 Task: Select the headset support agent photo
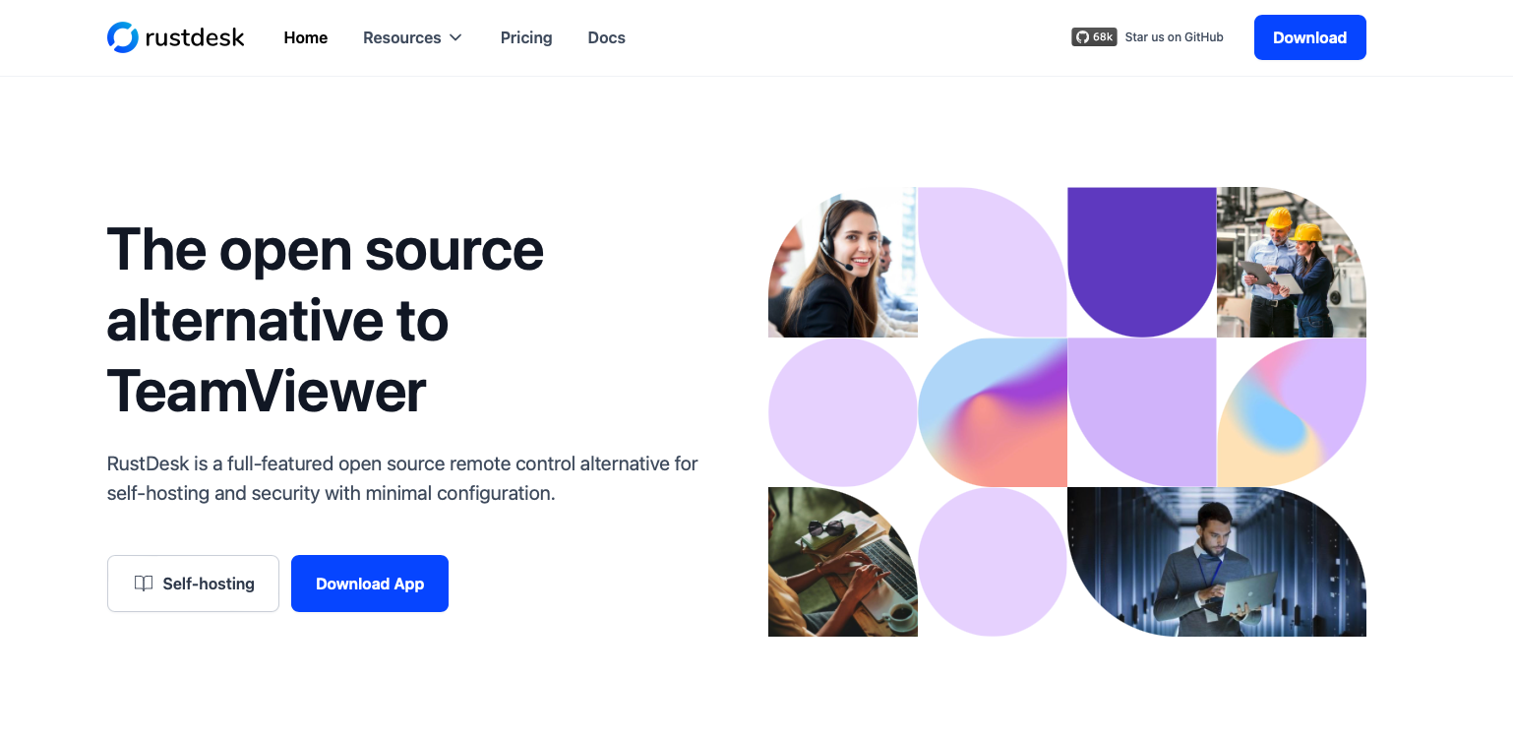tap(843, 263)
